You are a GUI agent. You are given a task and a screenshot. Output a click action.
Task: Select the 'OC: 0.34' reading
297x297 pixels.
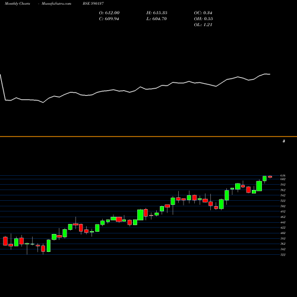[x=203, y=13]
